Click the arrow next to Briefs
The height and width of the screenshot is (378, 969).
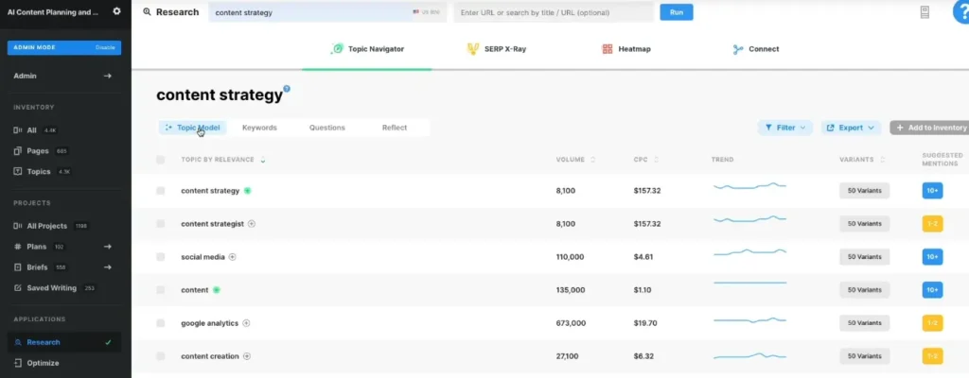108,267
